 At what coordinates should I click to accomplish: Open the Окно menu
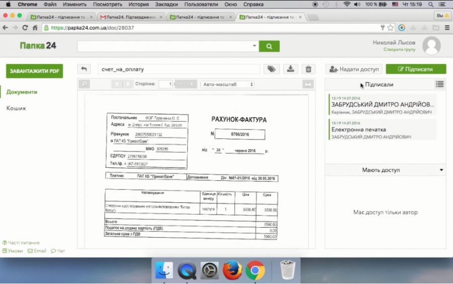coord(231,5)
